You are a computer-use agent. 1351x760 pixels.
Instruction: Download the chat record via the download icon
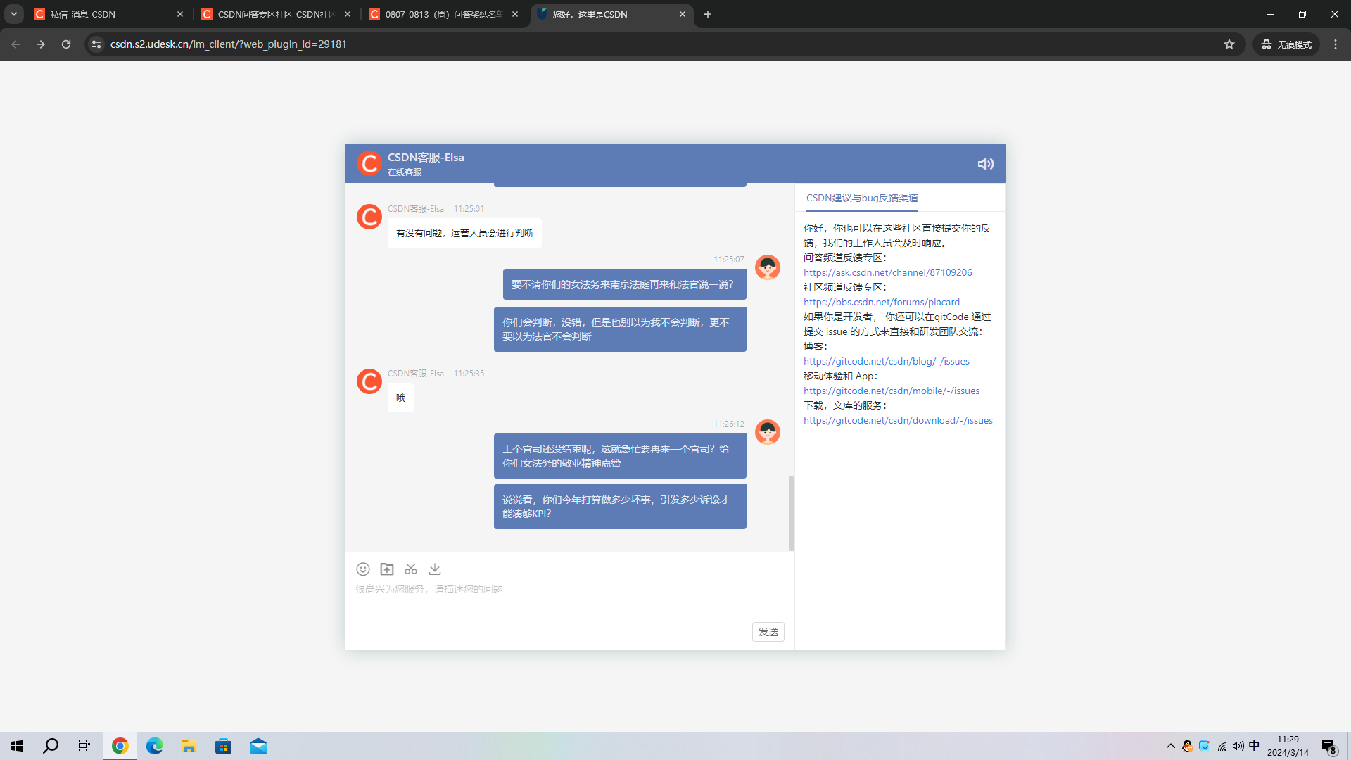(x=435, y=569)
